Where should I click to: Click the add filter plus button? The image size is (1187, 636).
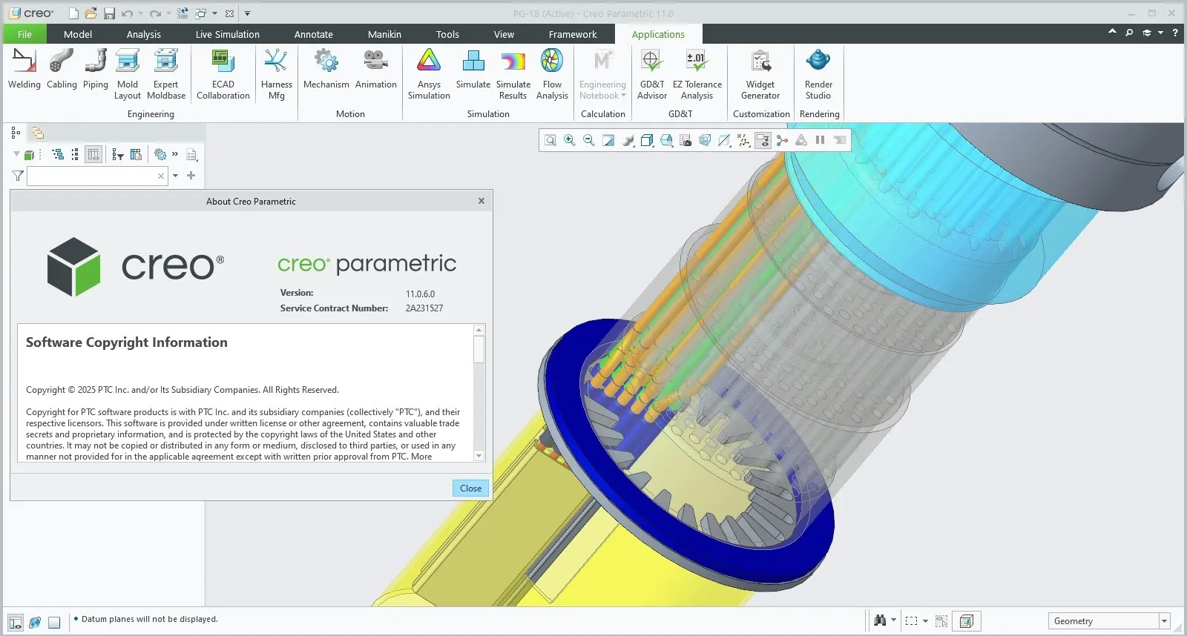[x=191, y=176]
